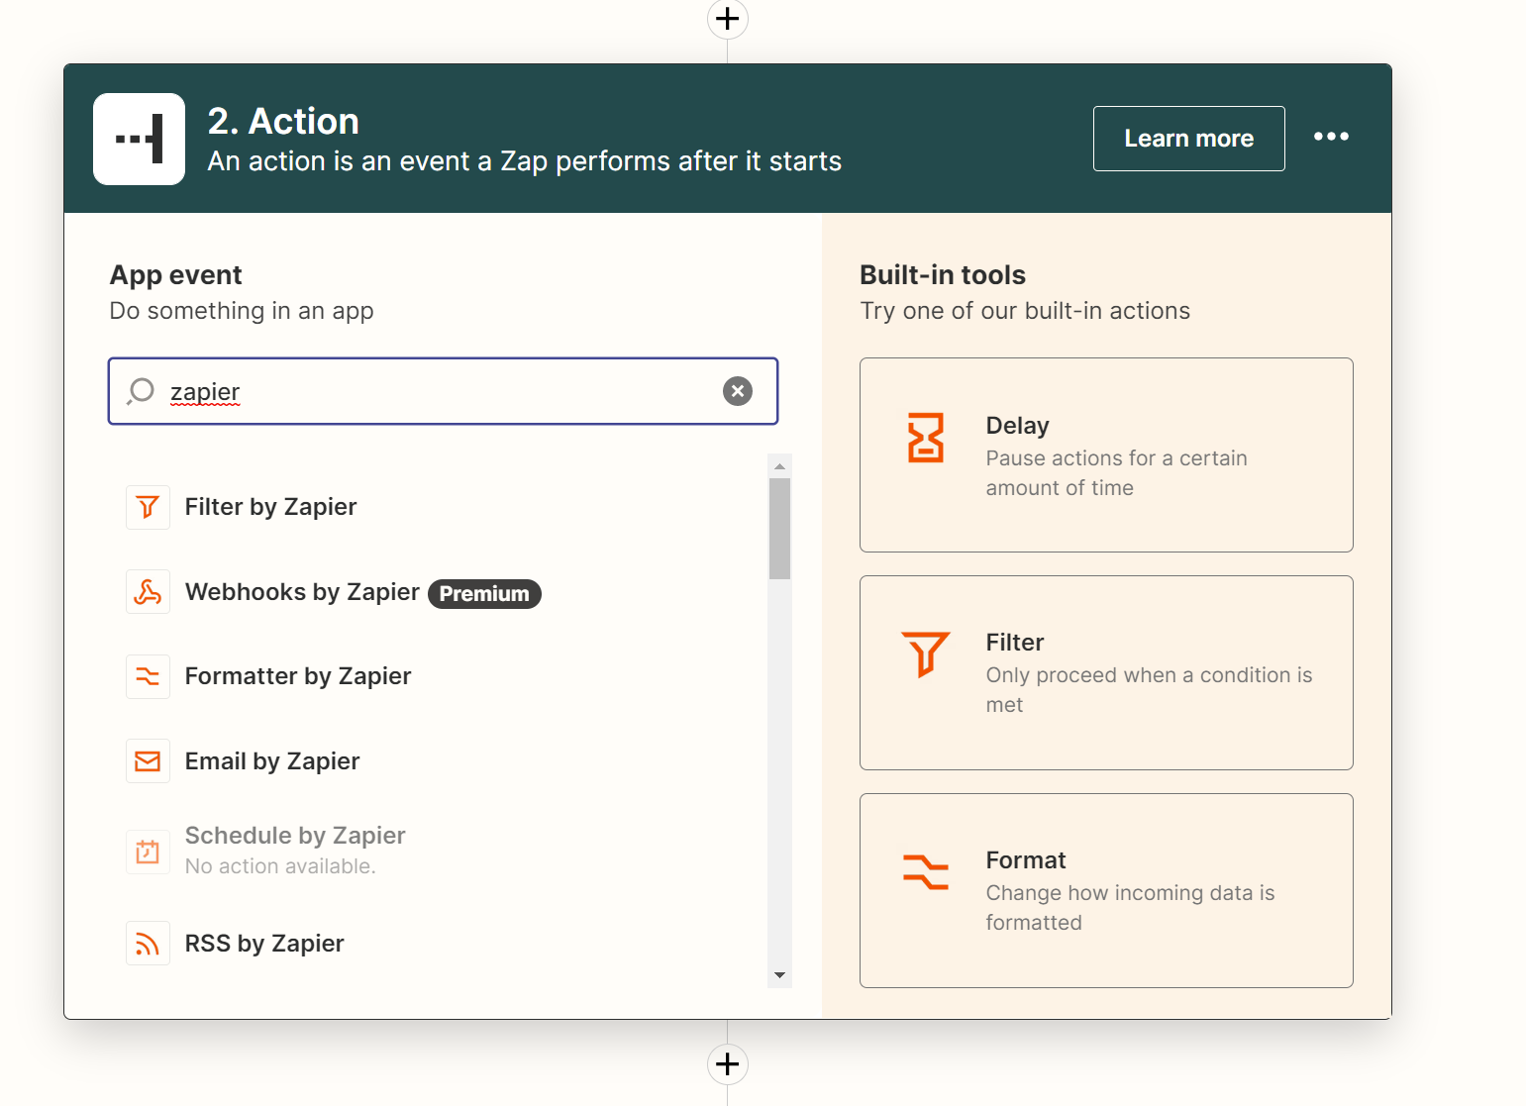Clear the search field with the X
Viewport: 1526px width, 1106px height.
(738, 391)
